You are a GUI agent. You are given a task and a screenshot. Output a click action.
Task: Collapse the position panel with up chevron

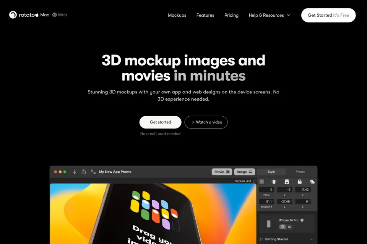(x=261, y=181)
